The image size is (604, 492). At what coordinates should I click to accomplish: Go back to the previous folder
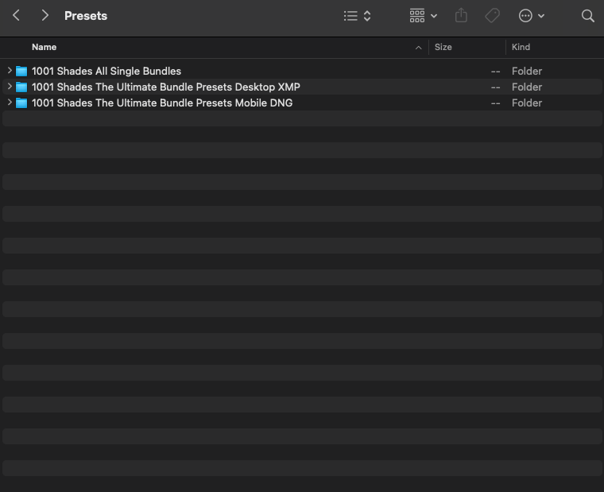point(16,16)
